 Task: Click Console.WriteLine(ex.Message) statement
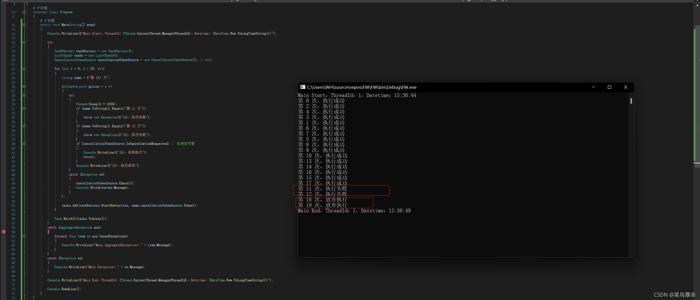click(103, 188)
